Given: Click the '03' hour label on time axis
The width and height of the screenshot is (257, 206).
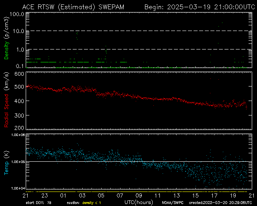Looking at the screenshot, I should 82,196.
